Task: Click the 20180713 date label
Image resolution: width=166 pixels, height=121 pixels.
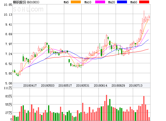Action: pos(135,86)
